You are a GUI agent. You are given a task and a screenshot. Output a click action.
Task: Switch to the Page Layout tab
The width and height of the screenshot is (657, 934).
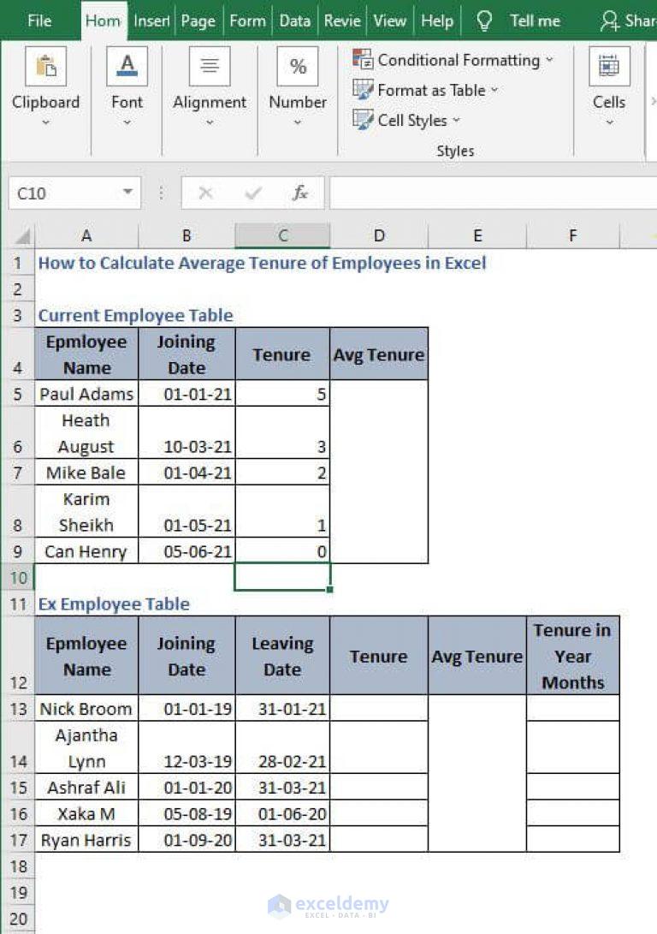[198, 21]
